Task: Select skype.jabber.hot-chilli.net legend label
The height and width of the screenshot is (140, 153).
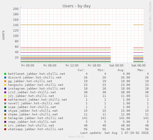Action: point(33,111)
